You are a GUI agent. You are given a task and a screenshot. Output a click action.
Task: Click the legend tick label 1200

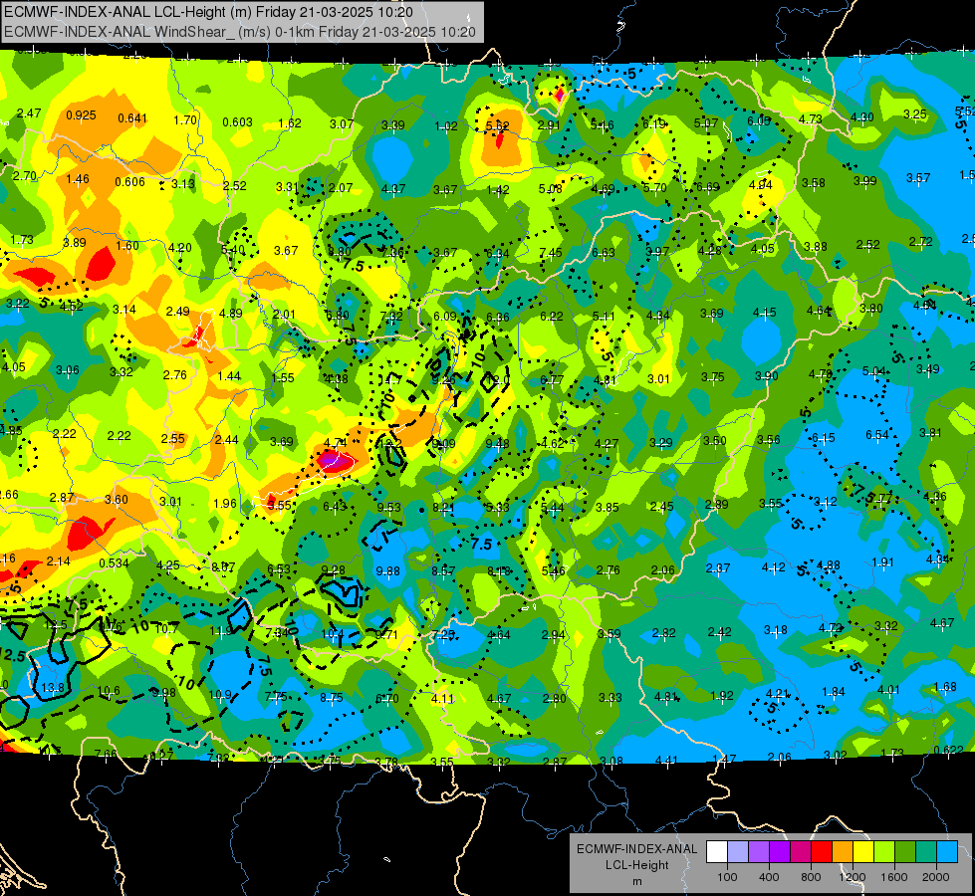click(x=853, y=877)
